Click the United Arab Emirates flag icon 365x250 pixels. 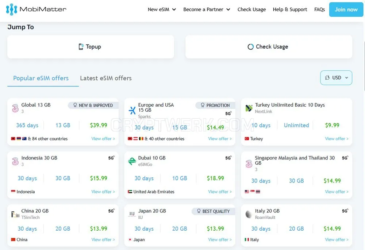point(130,192)
